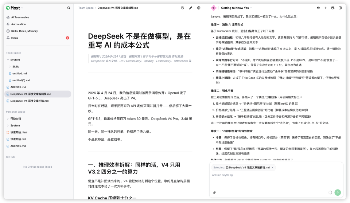Image resolution: width=350 pixels, height=203 pixels.
Task: Remove the selected DeepSeek V4 file chip
Action: [x=273, y=168]
